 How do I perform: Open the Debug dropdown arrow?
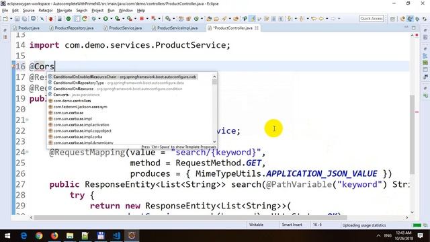99,19
